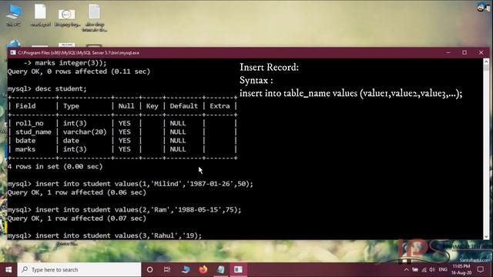493x277 pixels.
Task: Click 'Query OK, 1 row affected (0.06 sec)'
Action: [x=77, y=192]
